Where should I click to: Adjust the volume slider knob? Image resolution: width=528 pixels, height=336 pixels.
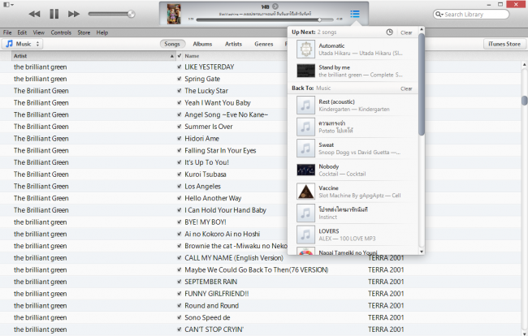pyautogui.click(x=132, y=14)
